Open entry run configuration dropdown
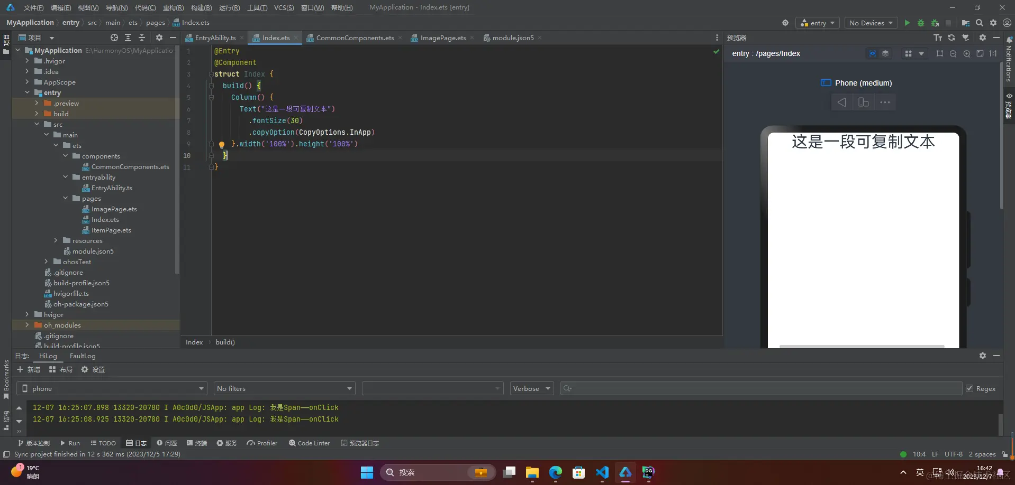 coord(818,23)
